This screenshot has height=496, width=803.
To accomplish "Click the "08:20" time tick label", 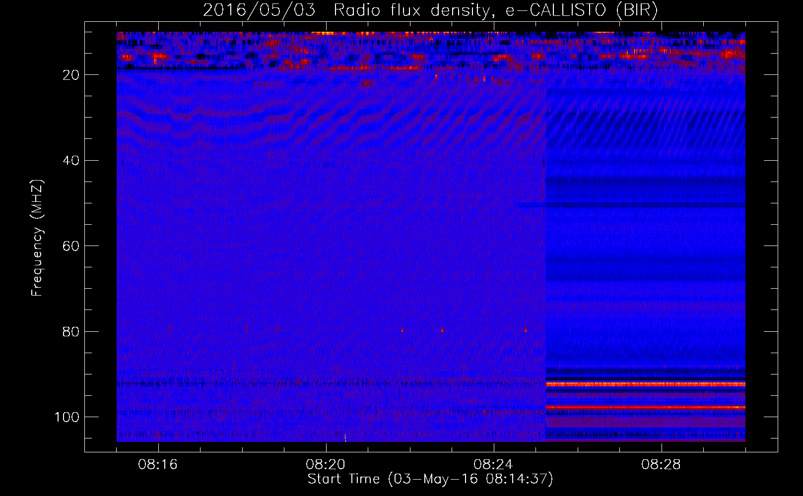I will pyautogui.click(x=326, y=465).
